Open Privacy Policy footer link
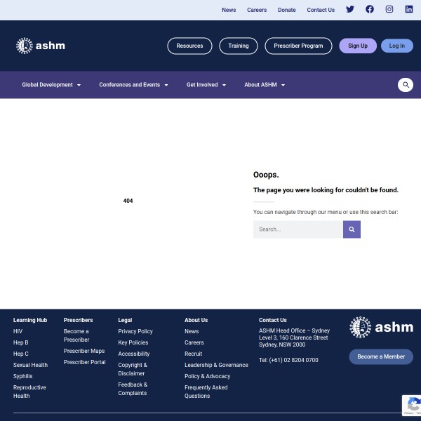The height and width of the screenshot is (421, 421). [135, 331]
